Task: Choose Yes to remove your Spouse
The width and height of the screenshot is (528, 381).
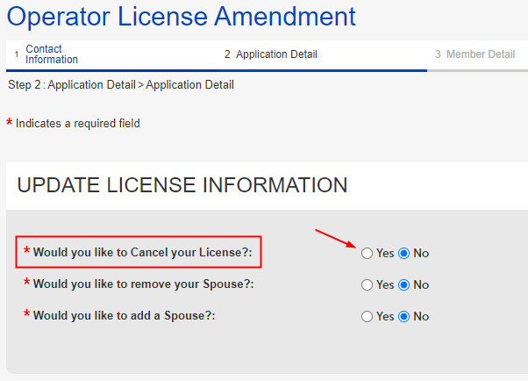Action: pos(367,284)
